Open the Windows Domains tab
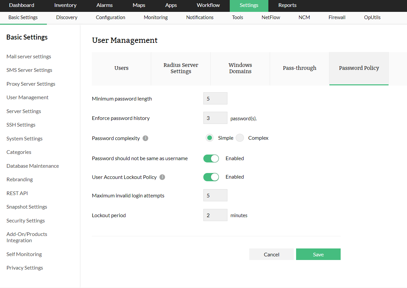Image resolution: width=407 pixels, height=288 pixels. click(240, 68)
